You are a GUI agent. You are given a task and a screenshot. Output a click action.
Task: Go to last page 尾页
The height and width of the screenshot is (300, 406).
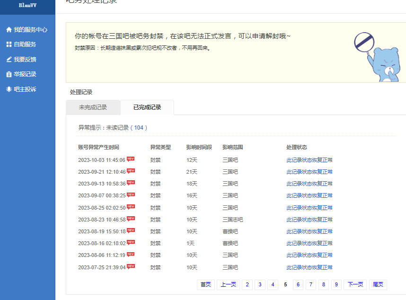(378, 284)
